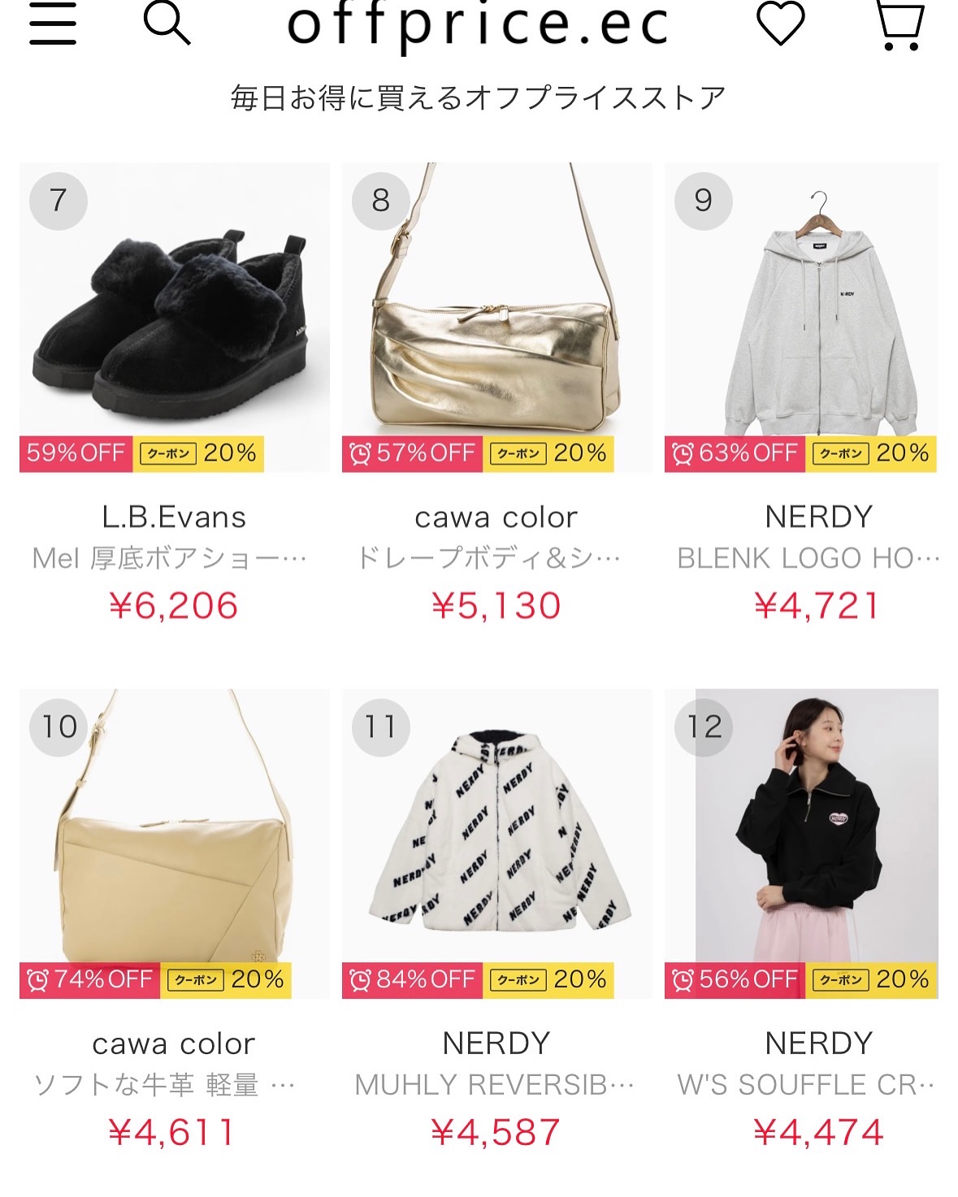
Task: Click the offprice.ec logo
Action: click(478, 26)
